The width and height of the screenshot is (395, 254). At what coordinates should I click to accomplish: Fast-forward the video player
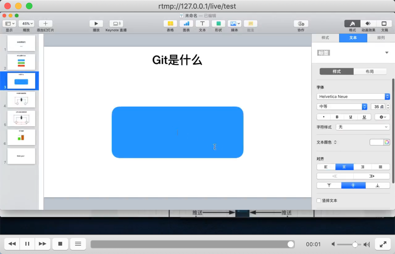tap(43, 244)
